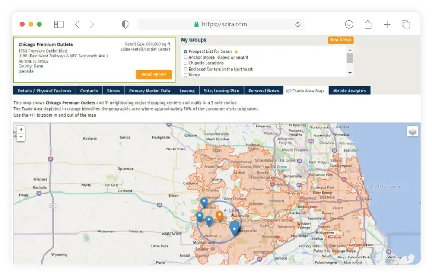Select the Trade Area Map tab

306,91
